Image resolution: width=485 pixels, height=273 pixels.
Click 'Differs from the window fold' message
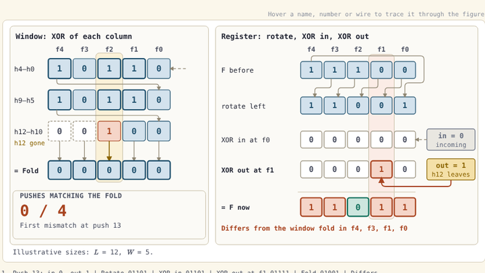315,229
